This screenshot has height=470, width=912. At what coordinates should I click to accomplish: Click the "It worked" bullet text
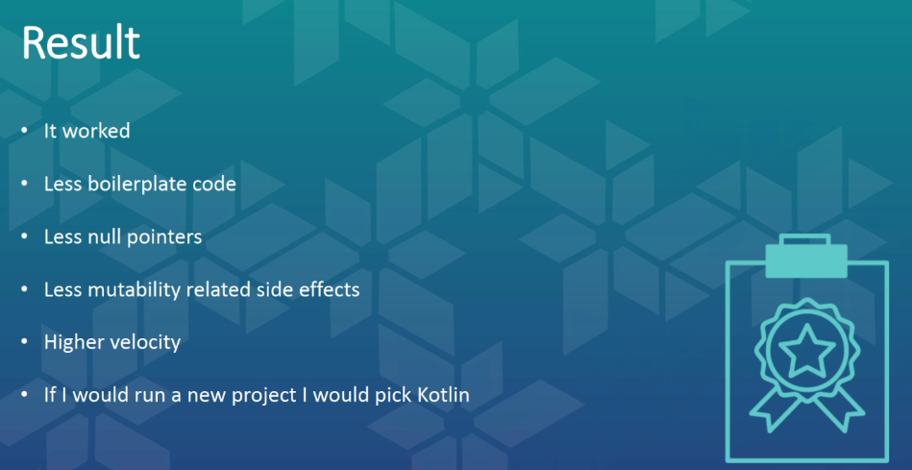86,131
